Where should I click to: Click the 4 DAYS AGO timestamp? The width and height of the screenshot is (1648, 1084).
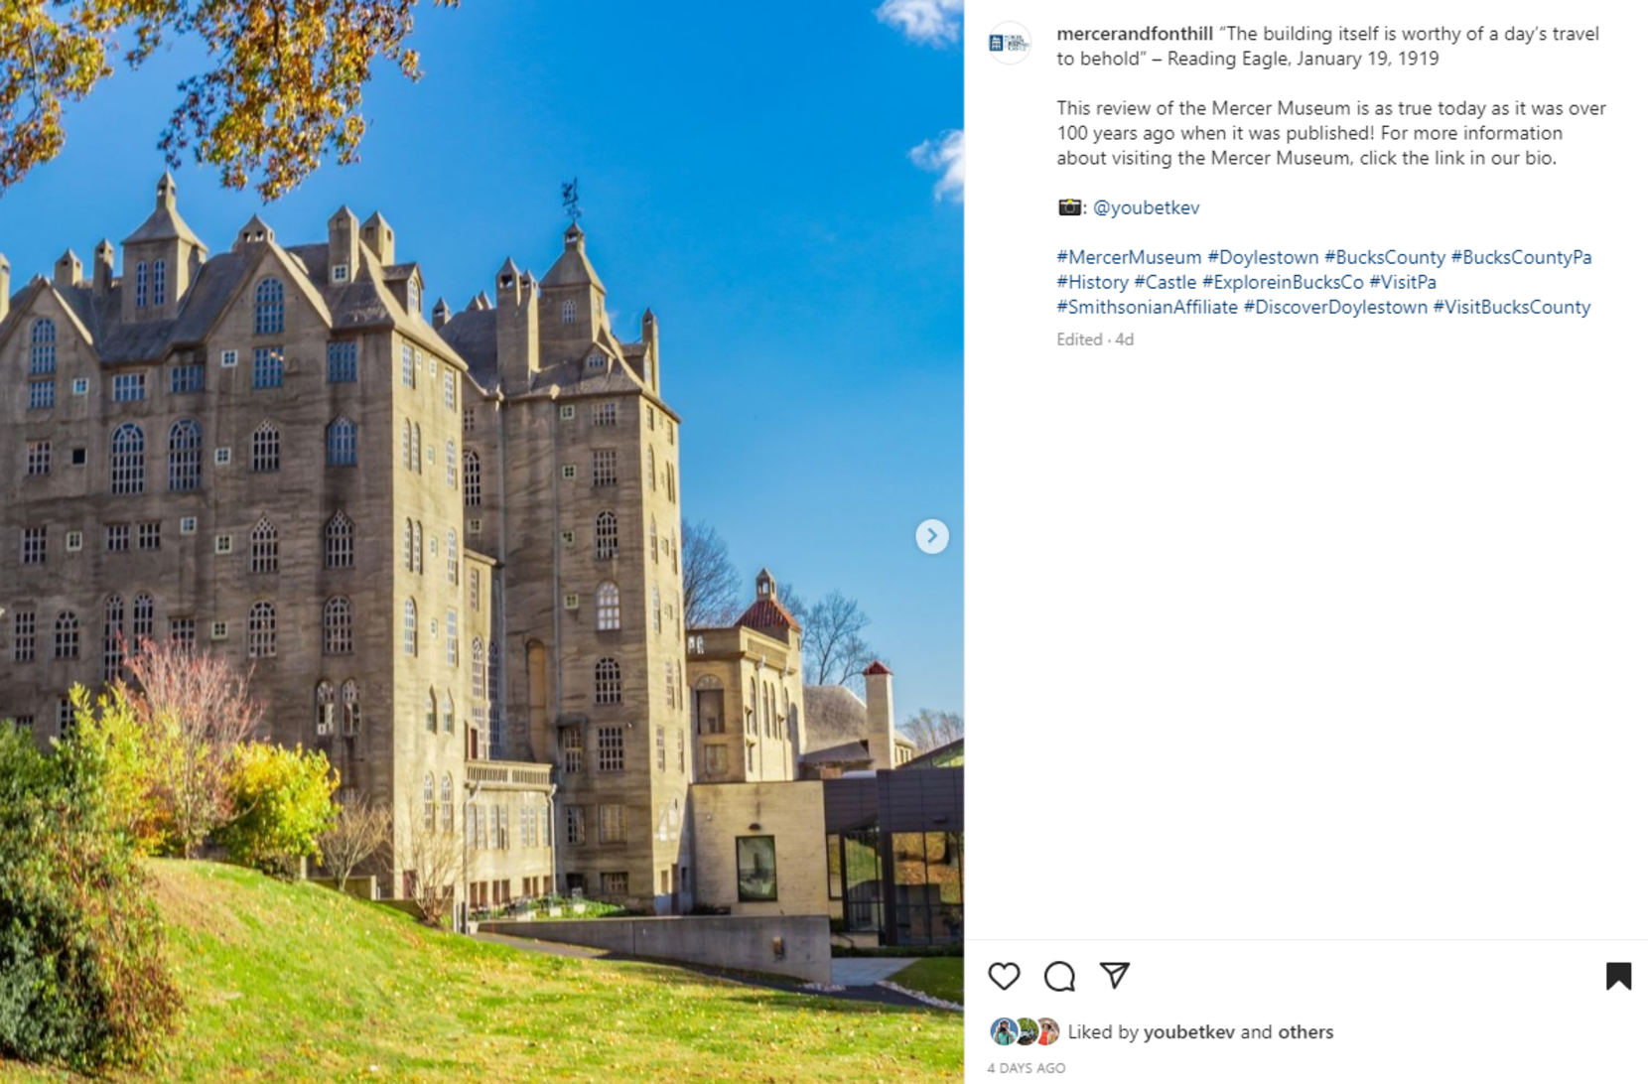[x=1026, y=1068]
